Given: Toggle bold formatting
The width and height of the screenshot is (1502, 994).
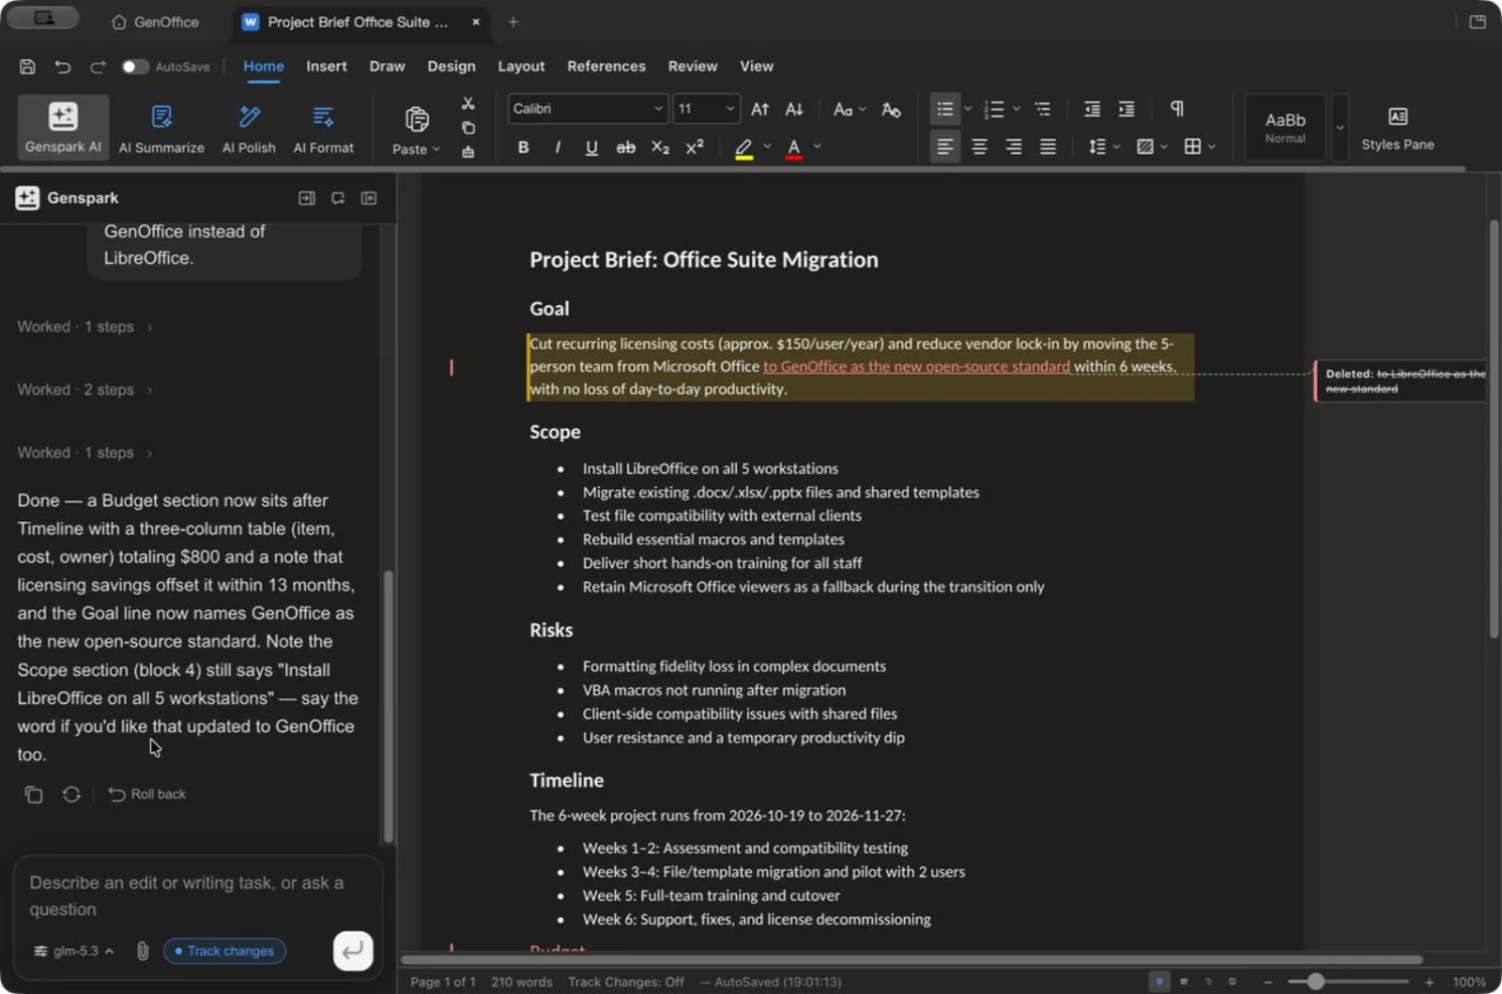Looking at the screenshot, I should (523, 147).
